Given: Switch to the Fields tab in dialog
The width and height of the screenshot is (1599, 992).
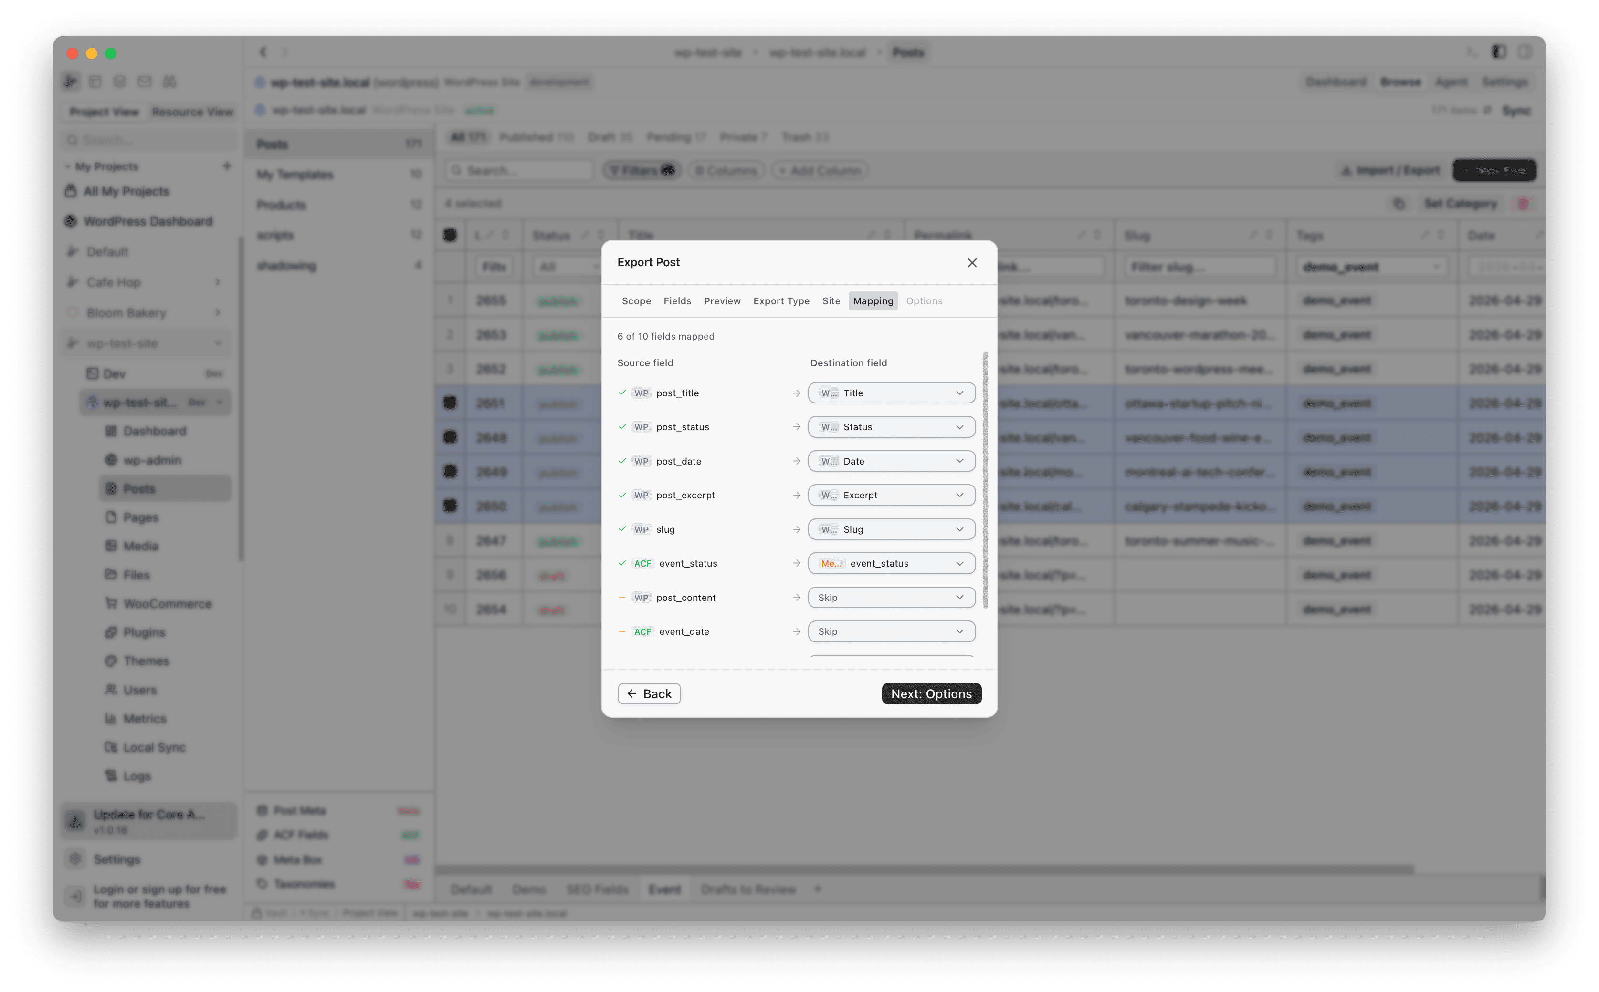Looking at the screenshot, I should 677,300.
